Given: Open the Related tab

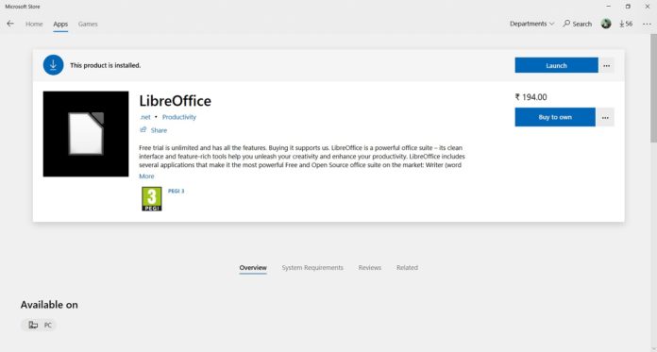Looking at the screenshot, I should 407,267.
